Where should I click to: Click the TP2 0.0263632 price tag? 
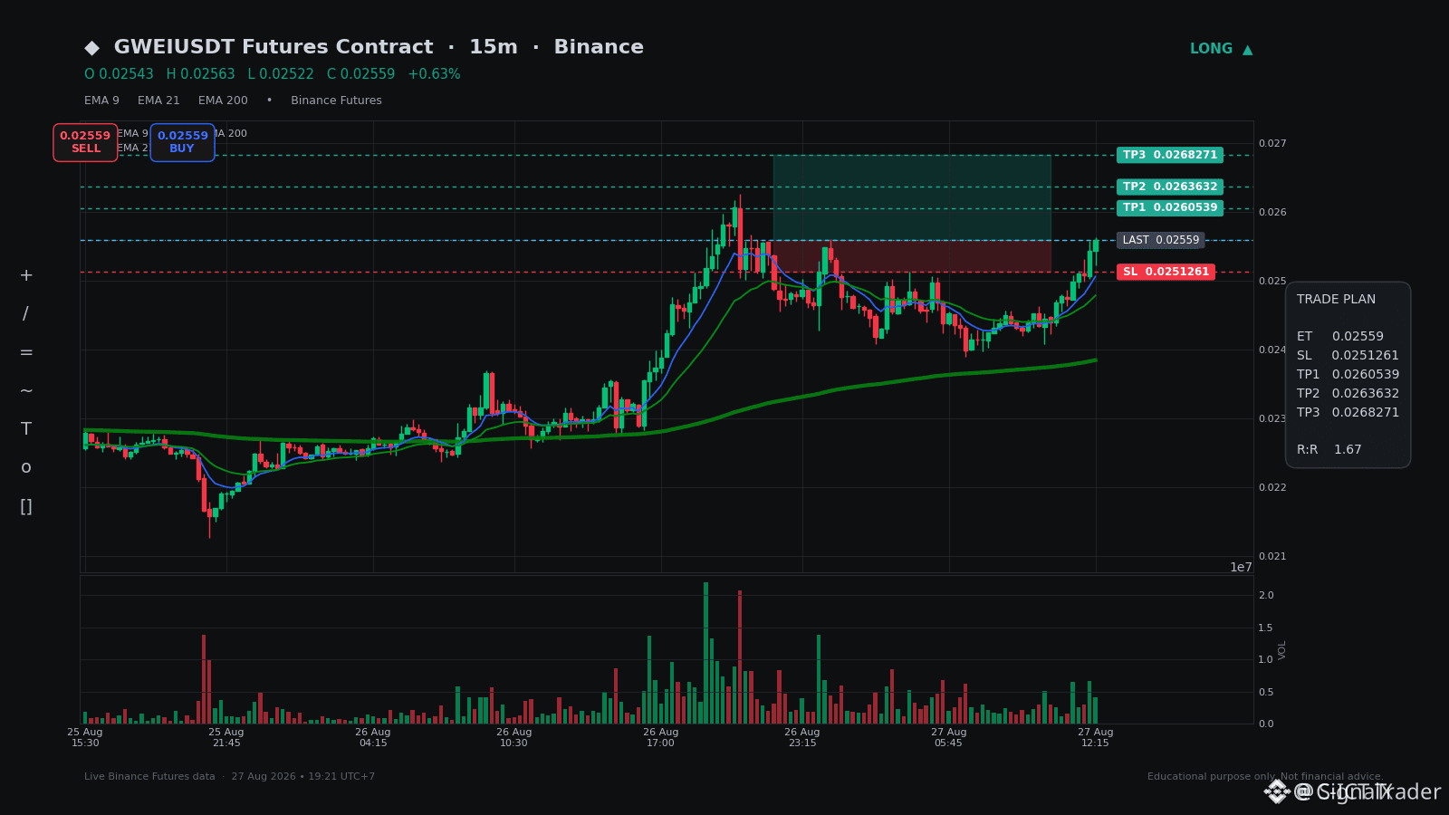1170,187
